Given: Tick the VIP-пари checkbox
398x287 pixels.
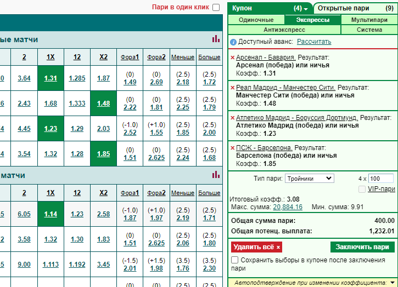Looking at the screenshot, I should [362, 189].
